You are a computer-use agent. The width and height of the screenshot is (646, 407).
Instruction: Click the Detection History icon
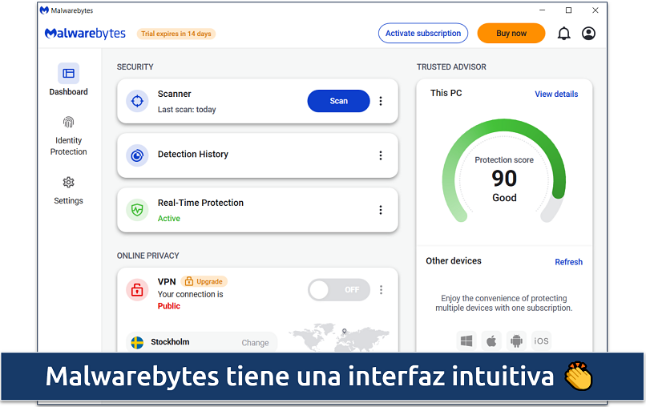pos(137,155)
